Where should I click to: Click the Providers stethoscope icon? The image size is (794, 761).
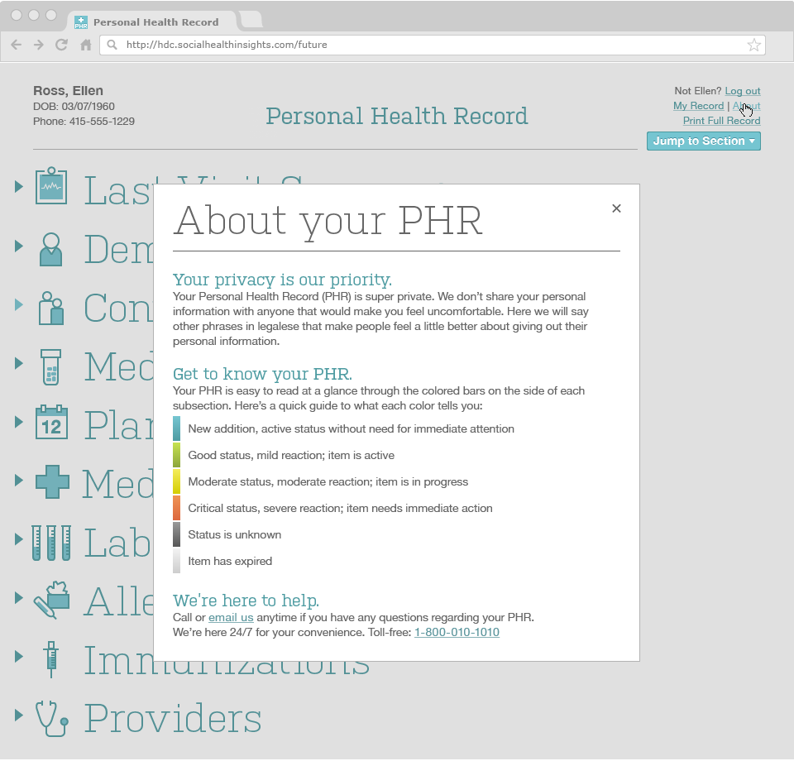coord(51,719)
